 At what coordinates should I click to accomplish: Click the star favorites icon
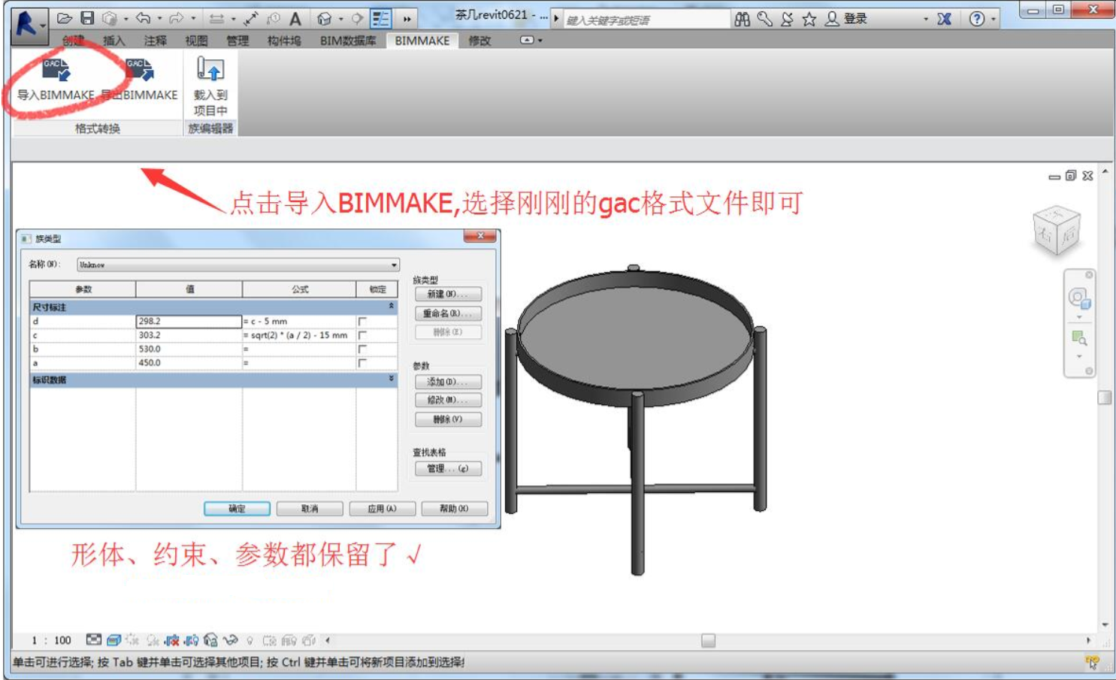[x=809, y=20]
